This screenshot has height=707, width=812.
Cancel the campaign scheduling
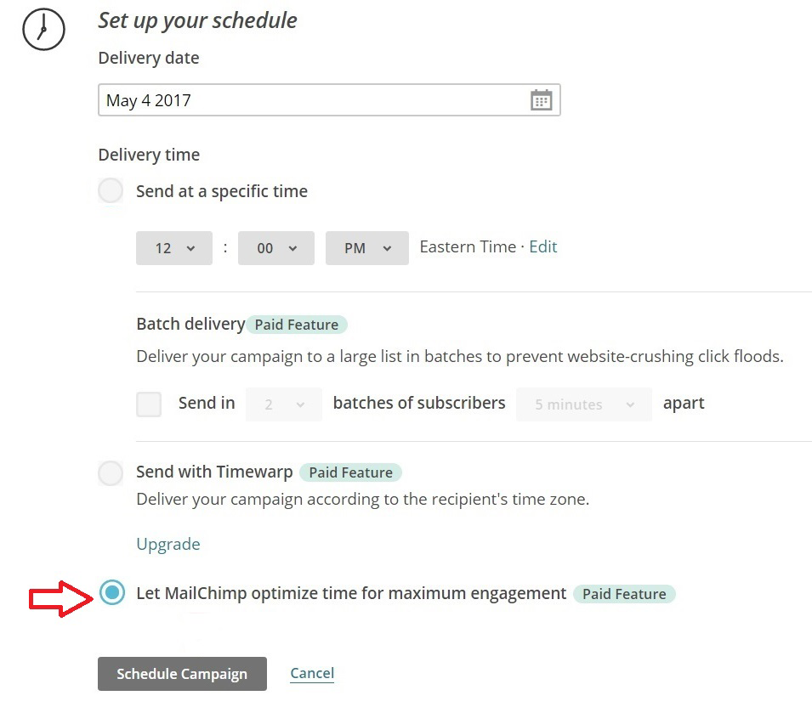[311, 673]
